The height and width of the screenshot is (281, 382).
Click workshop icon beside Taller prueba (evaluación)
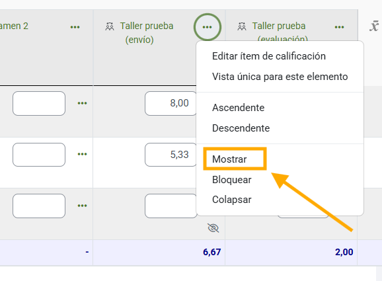(242, 26)
